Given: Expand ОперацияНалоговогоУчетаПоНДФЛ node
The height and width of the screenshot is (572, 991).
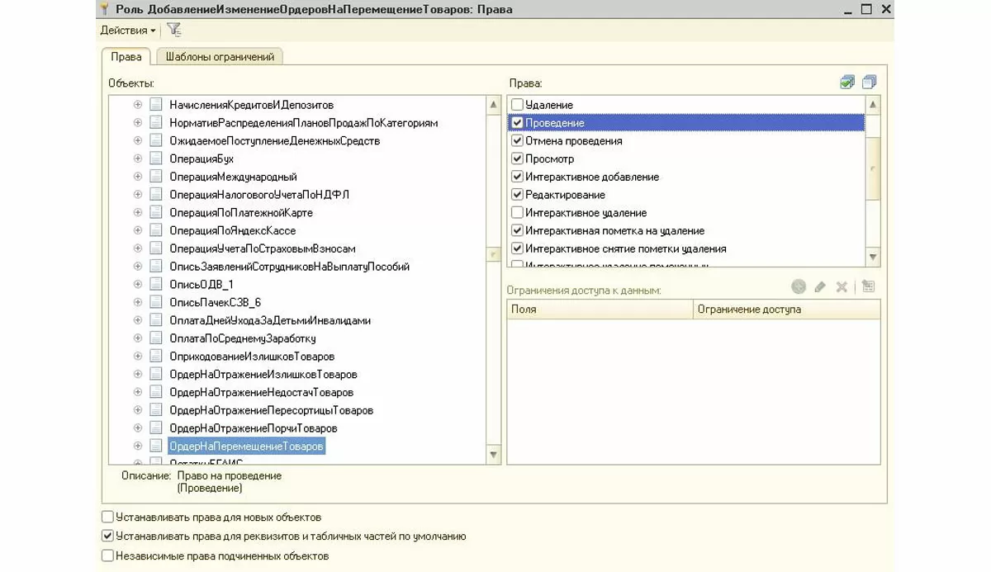Looking at the screenshot, I should tap(138, 195).
